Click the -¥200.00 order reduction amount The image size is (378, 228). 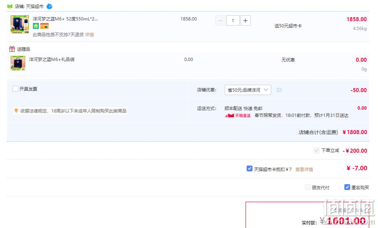coord(355,151)
